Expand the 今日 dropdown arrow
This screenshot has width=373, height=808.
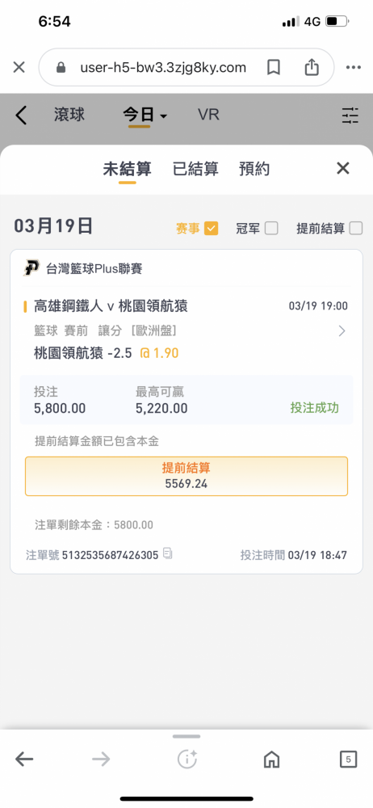click(x=163, y=116)
